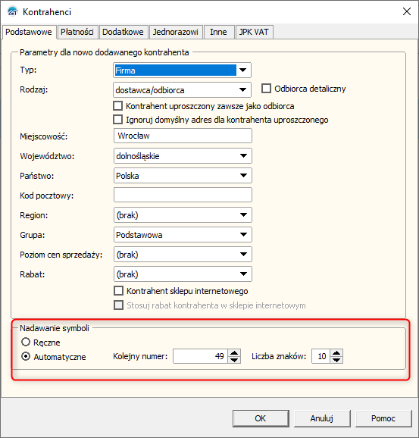Open the Inne tab
419x438 pixels.
click(x=218, y=32)
